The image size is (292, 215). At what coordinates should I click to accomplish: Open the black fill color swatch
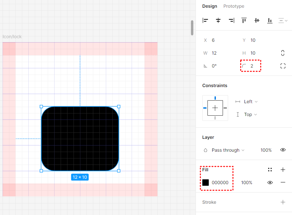tap(206, 183)
